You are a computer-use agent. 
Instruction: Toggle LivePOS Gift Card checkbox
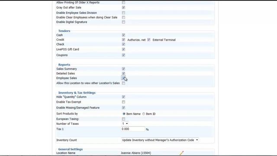coord(123,49)
